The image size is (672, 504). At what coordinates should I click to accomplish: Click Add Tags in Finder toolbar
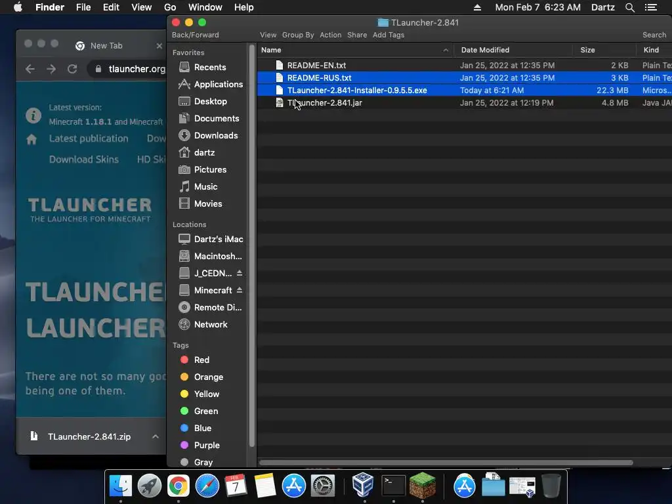click(x=388, y=35)
